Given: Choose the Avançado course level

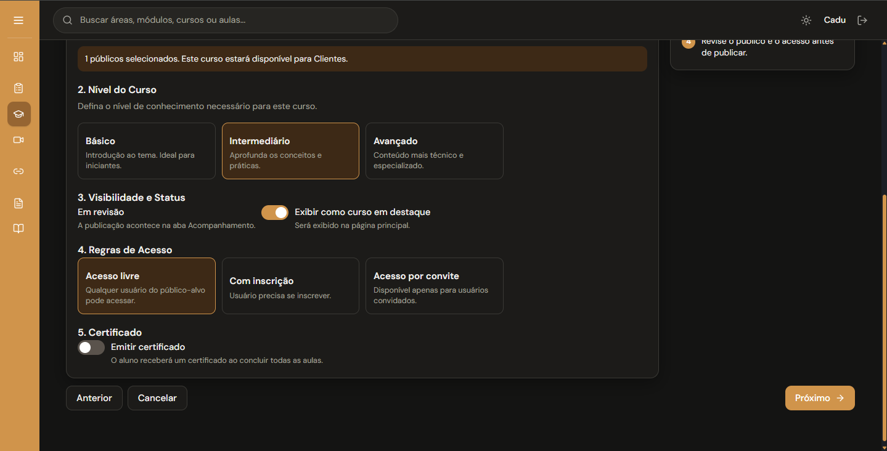Looking at the screenshot, I should [x=435, y=151].
